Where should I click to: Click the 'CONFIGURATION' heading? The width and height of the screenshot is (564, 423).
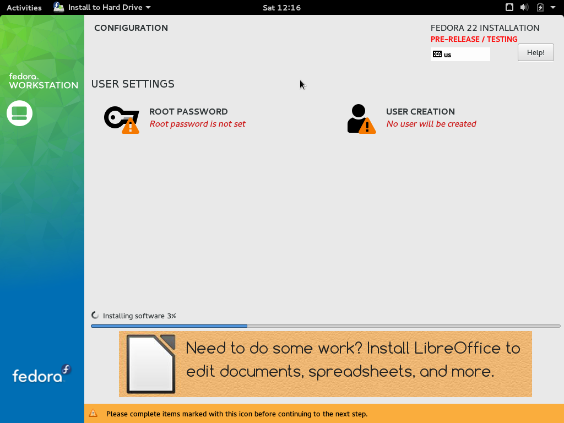[x=131, y=28]
